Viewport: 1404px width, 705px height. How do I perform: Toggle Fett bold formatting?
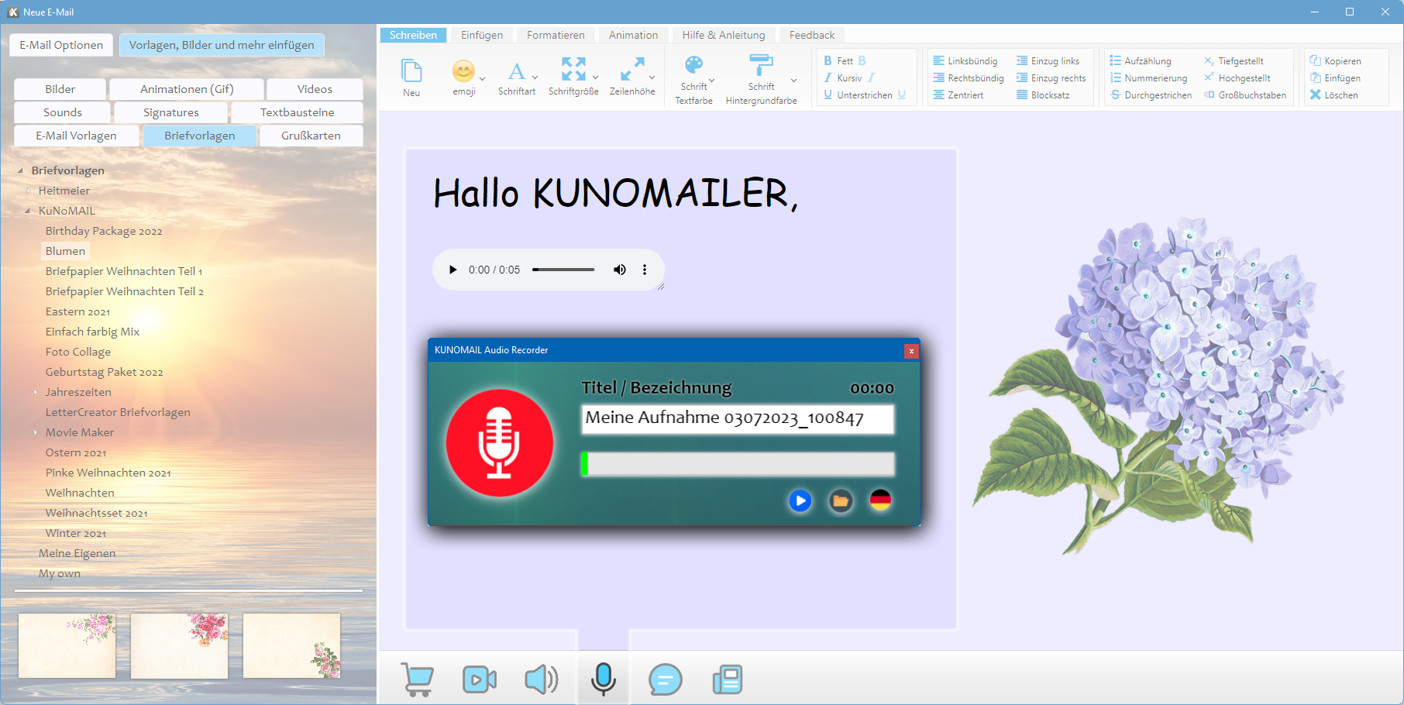click(x=845, y=60)
